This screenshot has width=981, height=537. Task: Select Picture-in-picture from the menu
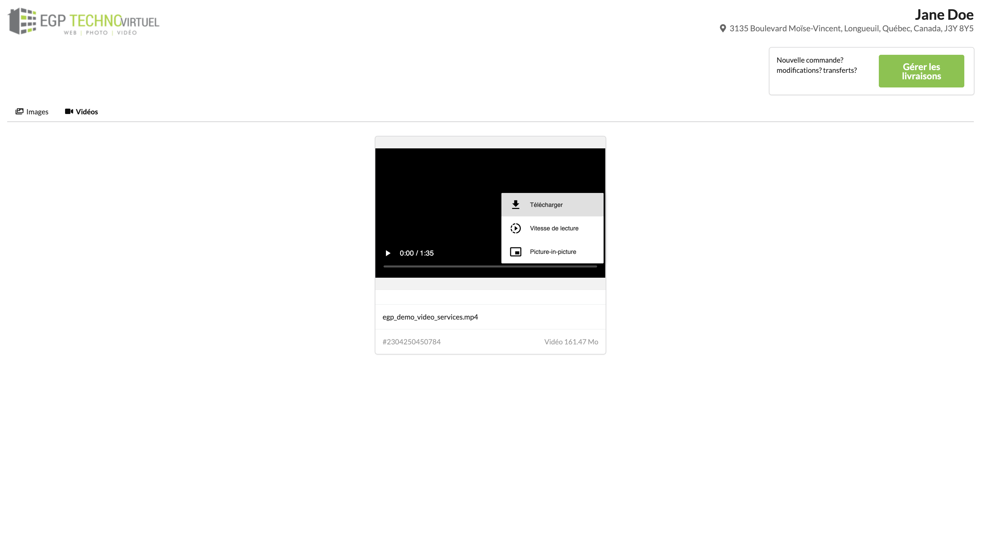553,251
